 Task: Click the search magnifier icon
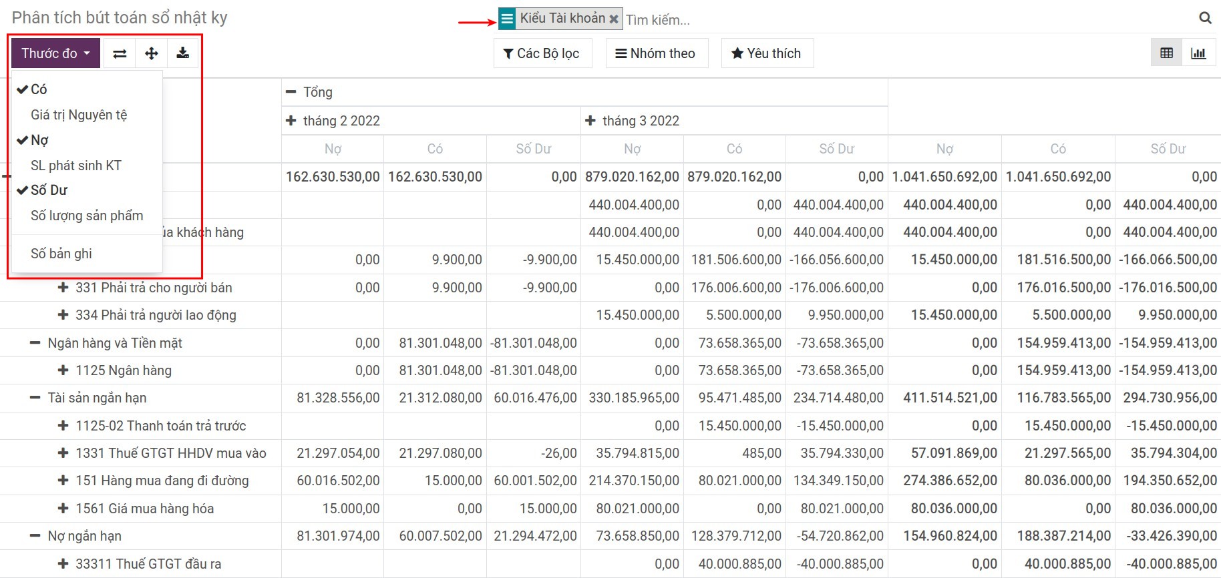click(x=1205, y=18)
